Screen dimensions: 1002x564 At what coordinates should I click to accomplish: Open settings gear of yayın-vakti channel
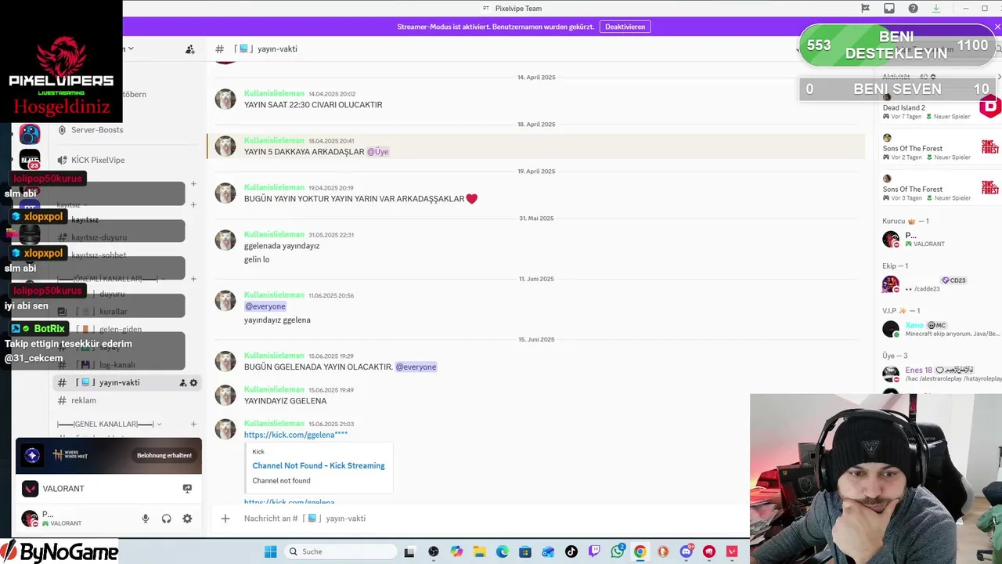click(x=194, y=383)
